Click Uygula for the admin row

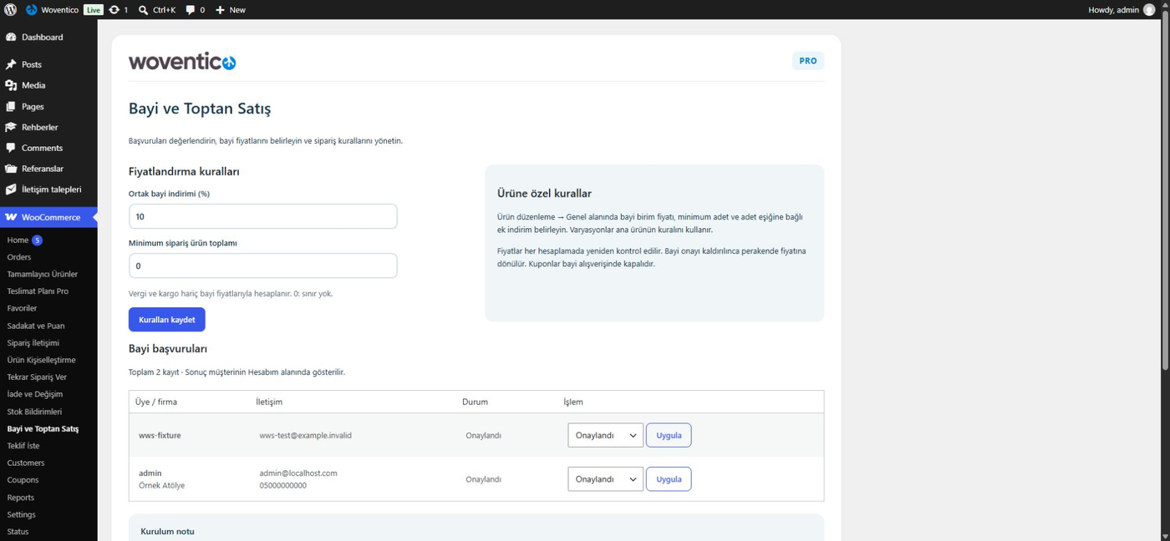click(x=669, y=479)
